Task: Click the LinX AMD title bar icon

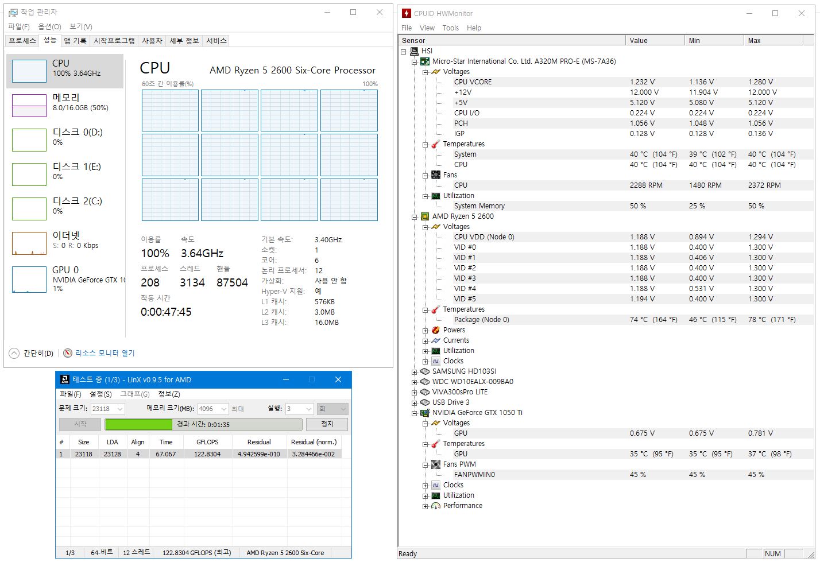Action: click(64, 379)
